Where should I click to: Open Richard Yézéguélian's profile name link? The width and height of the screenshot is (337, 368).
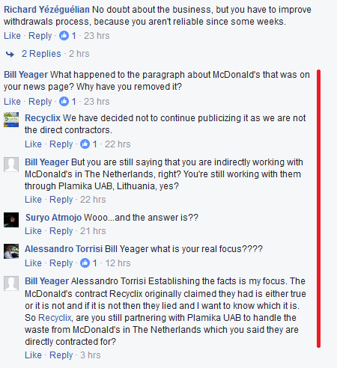pyautogui.click(x=46, y=10)
